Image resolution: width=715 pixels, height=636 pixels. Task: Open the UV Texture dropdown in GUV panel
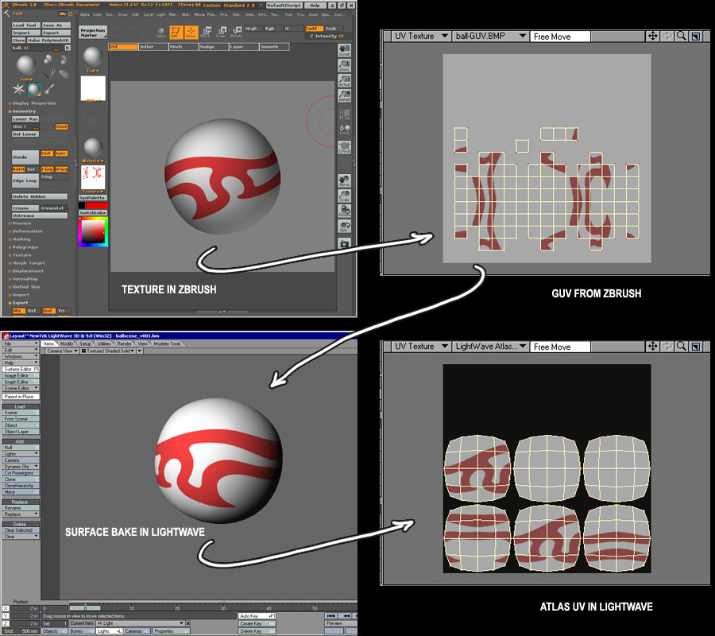[420, 36]
